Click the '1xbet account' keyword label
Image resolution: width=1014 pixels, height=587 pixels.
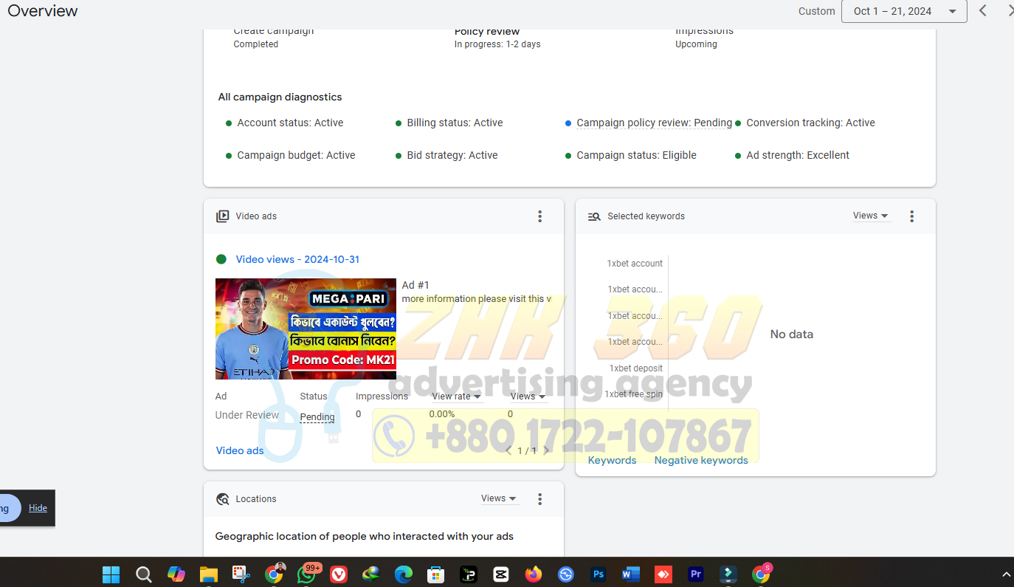[635, 264]
